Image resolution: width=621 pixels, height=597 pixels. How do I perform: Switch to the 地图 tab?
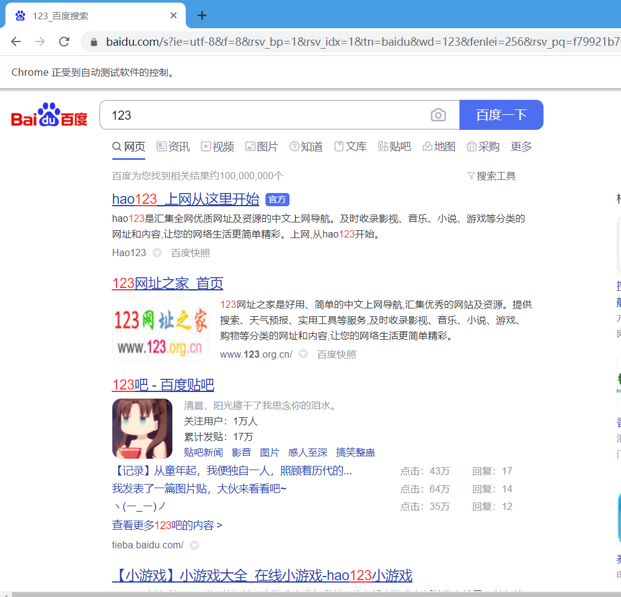(439, 147)
